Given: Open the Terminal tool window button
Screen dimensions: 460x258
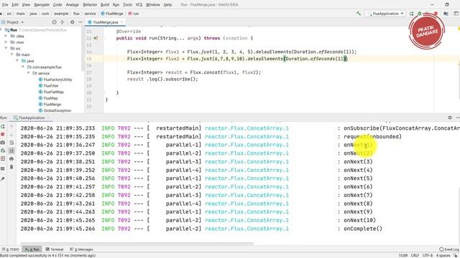Looking at the screenshot, I should point(55,249).
